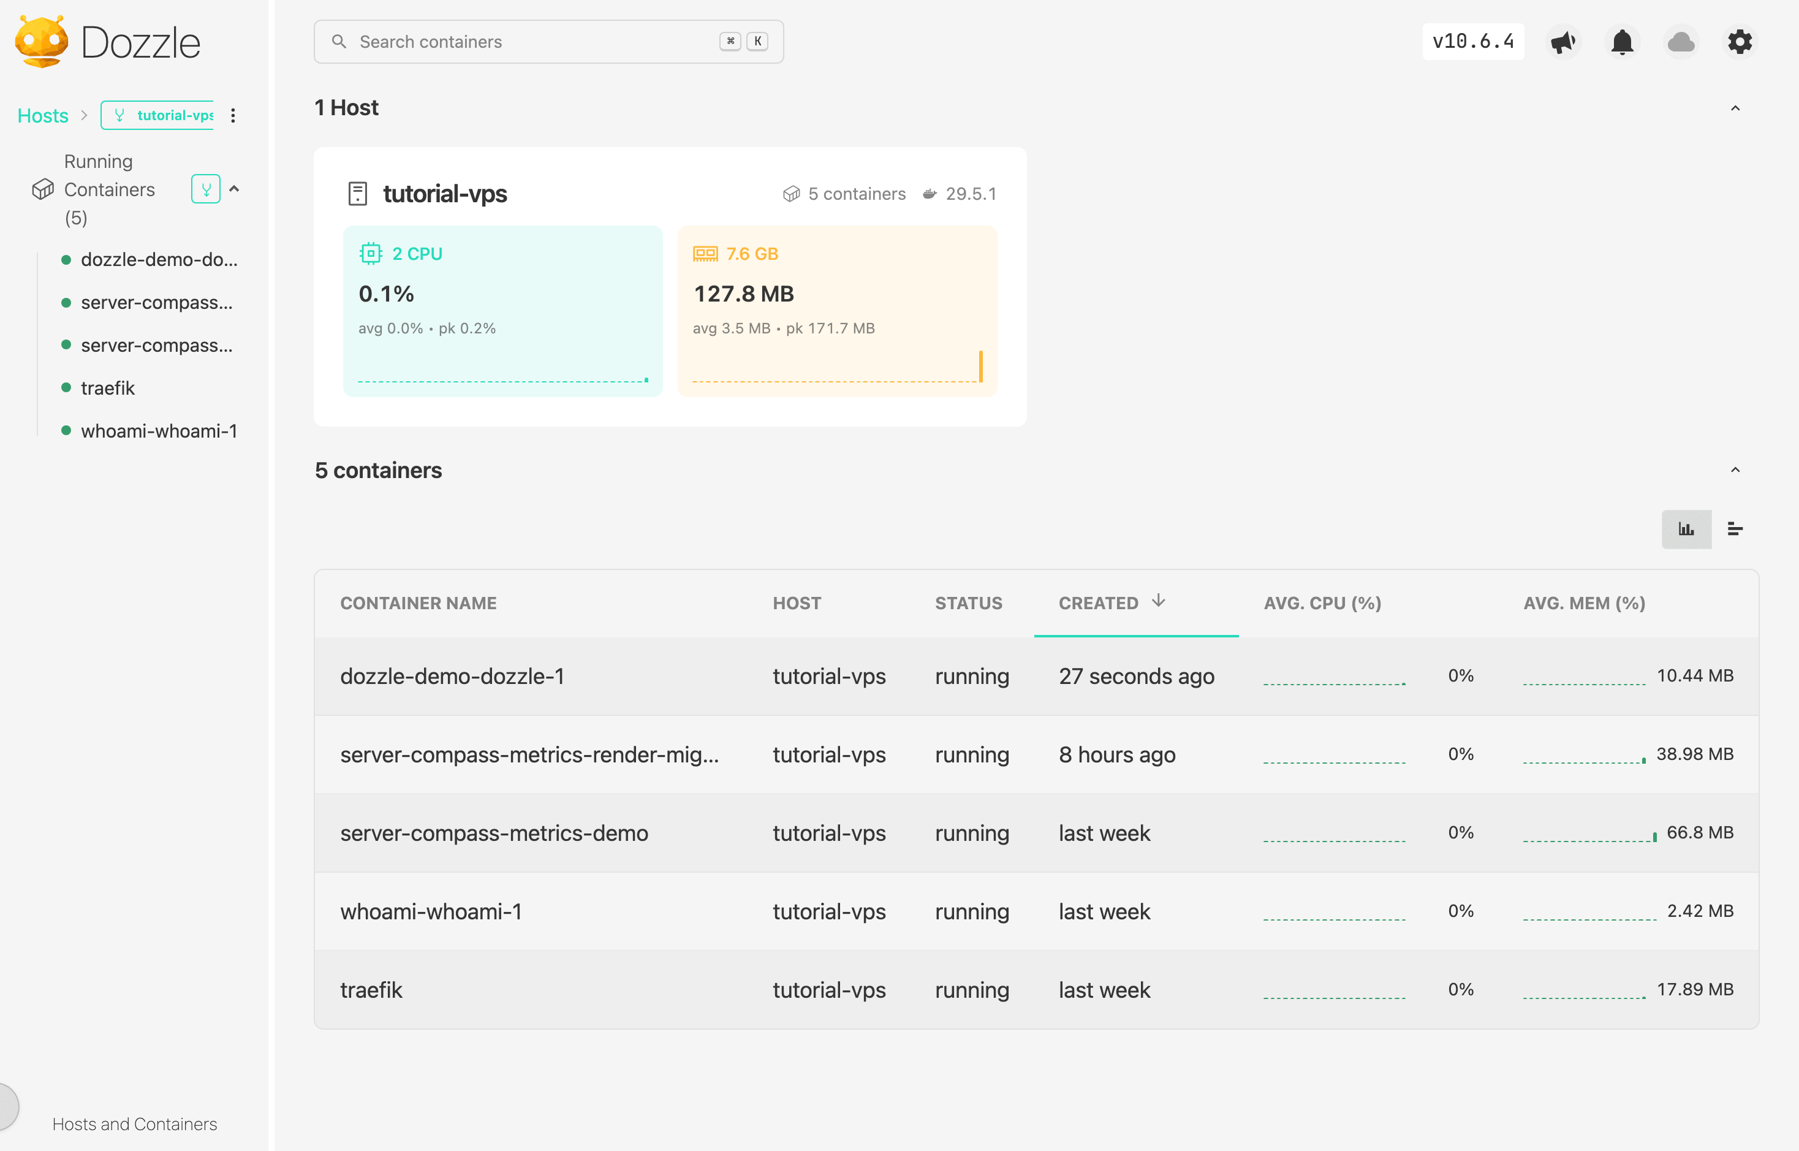Click the tutorial-vps host card title
The image size is (1799, 1151).
click(x=444, y=194)
